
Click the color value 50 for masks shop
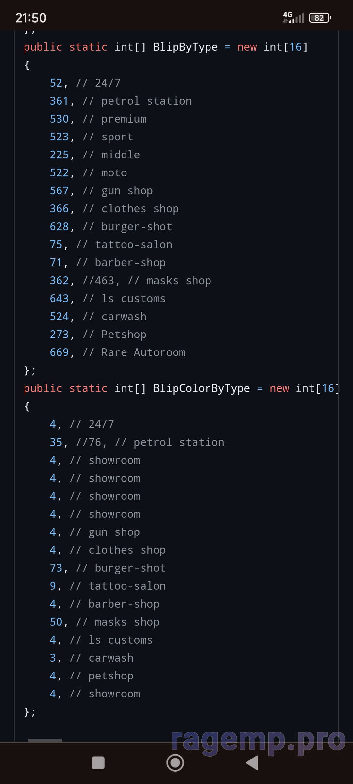[x=56, y=622]
